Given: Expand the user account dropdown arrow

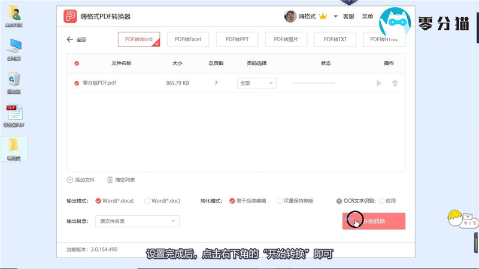Looking at the screenshot, I should (335, 16).
